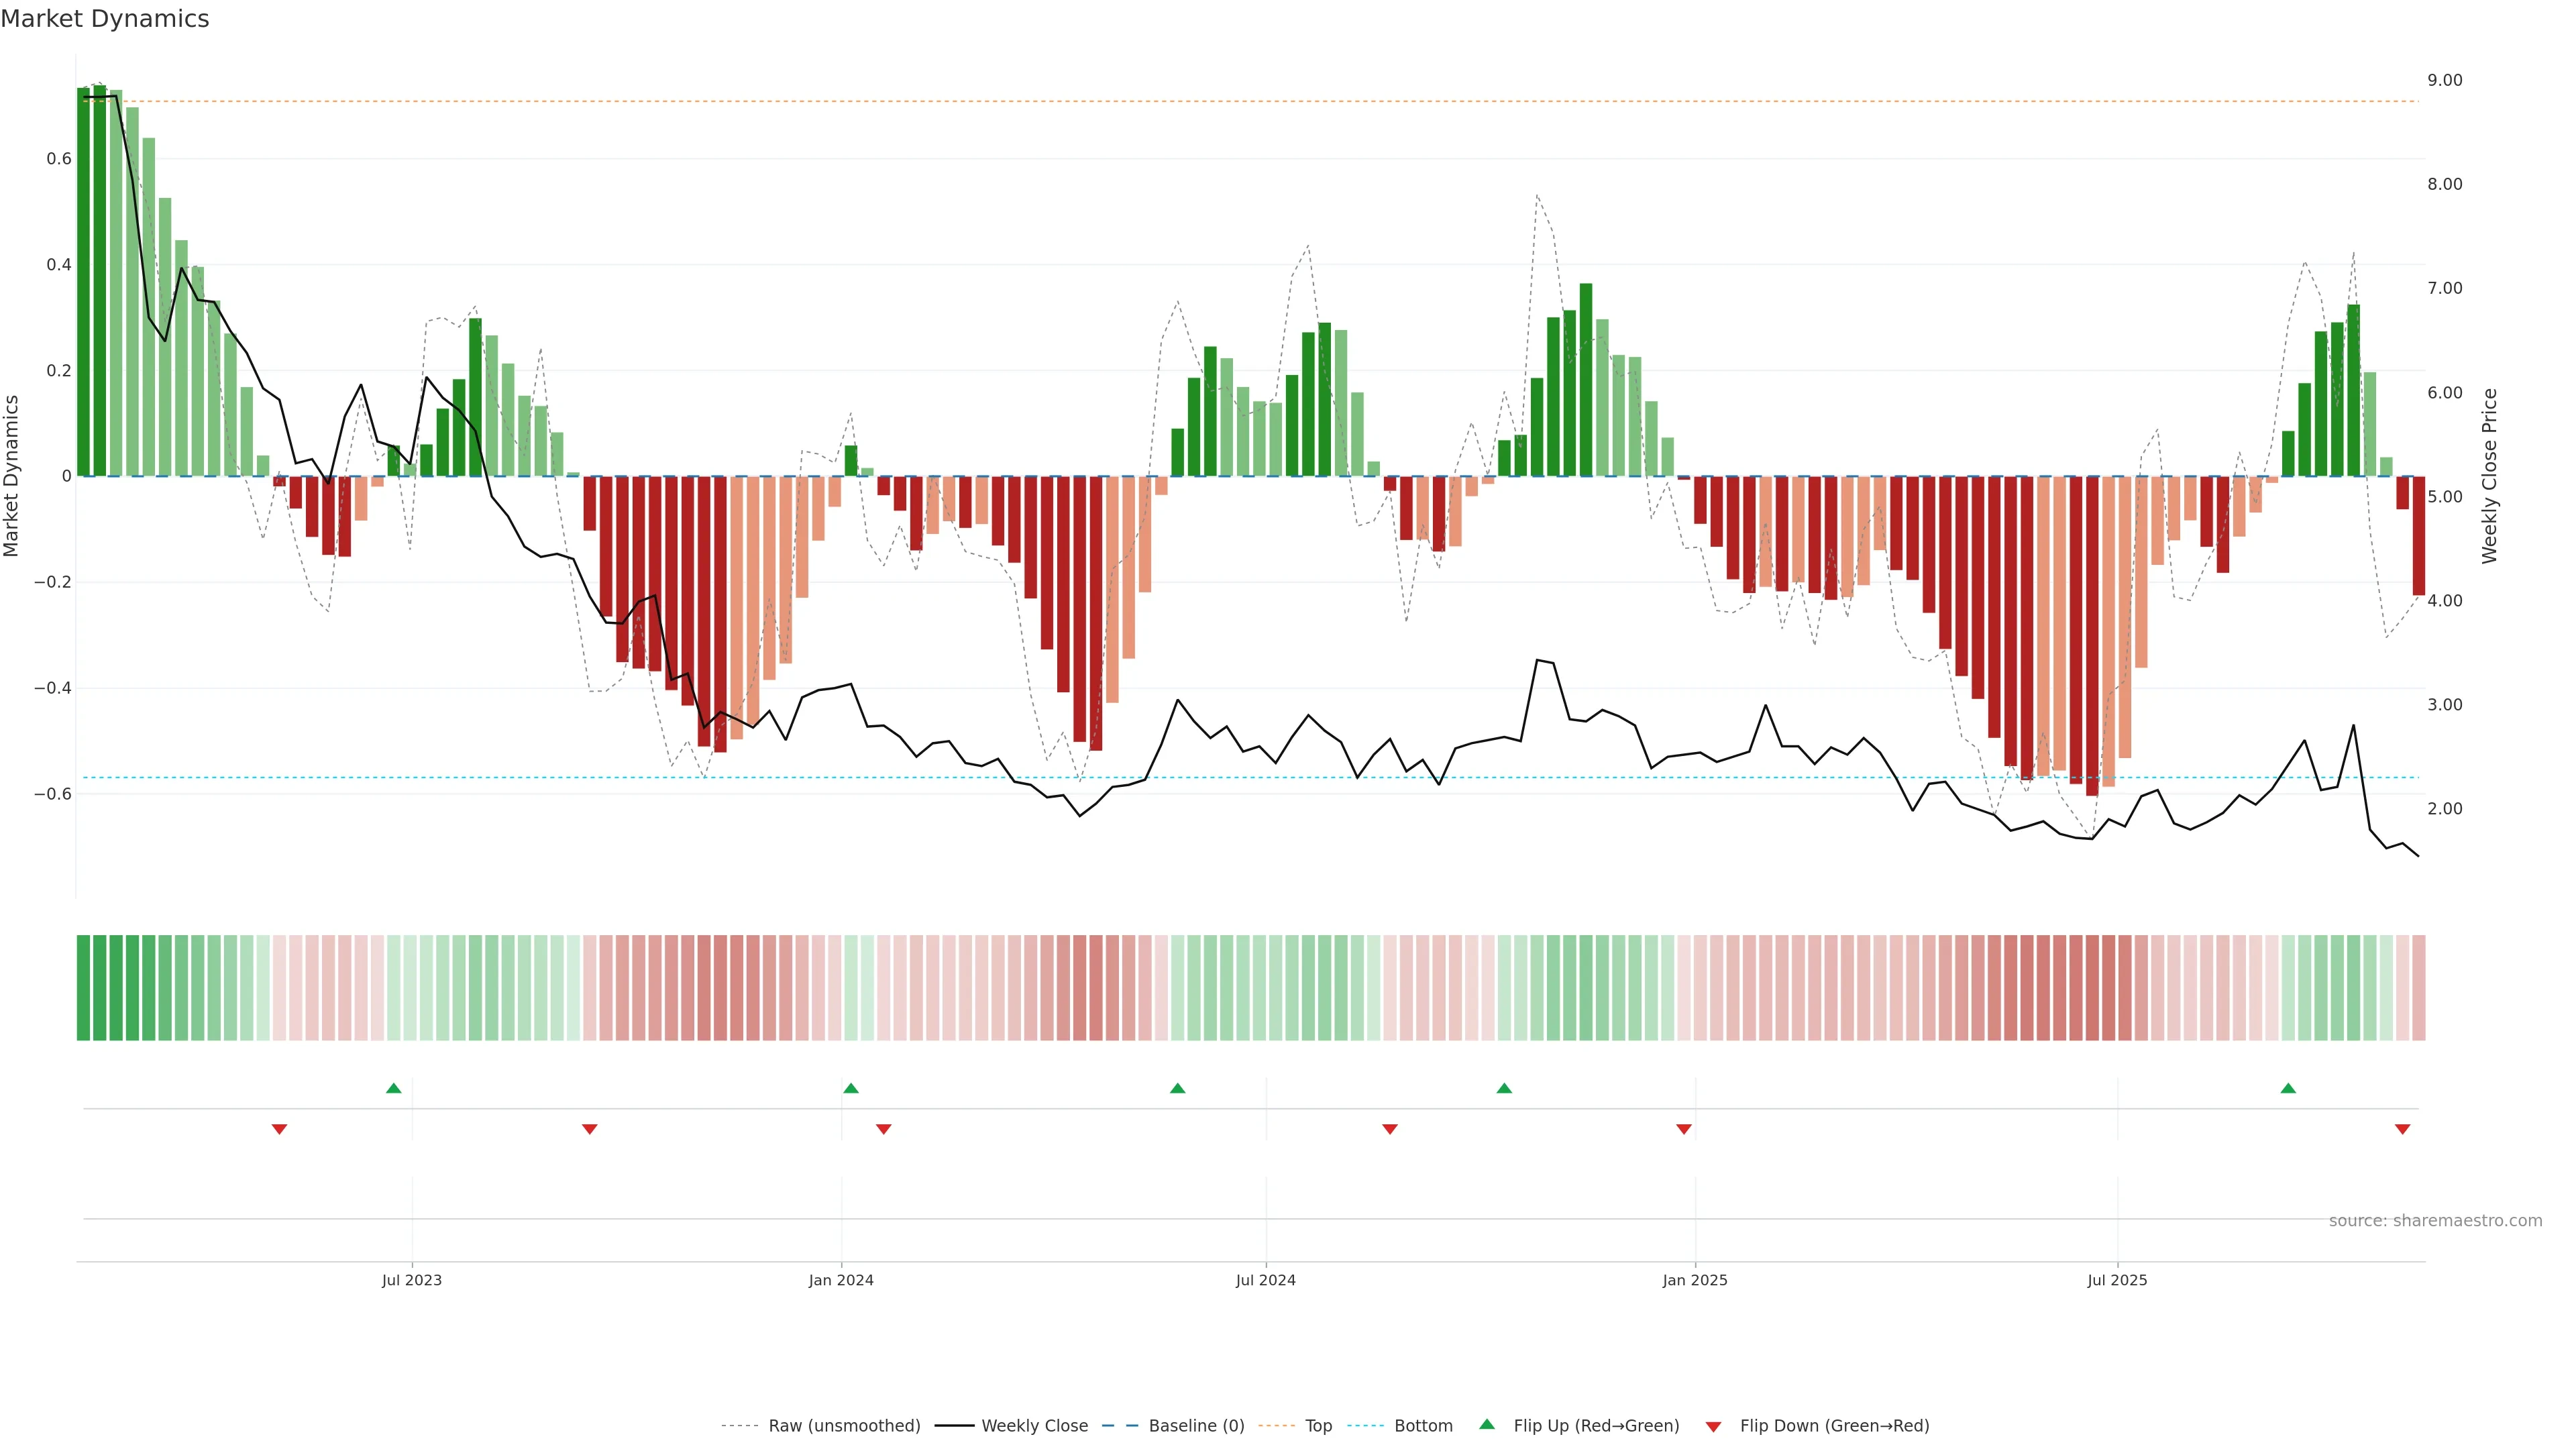The width and height of the screenshot is (2576, 1449).
Task: Click the Flip Up (Red→Green) legend item
Action: 1596,1426
